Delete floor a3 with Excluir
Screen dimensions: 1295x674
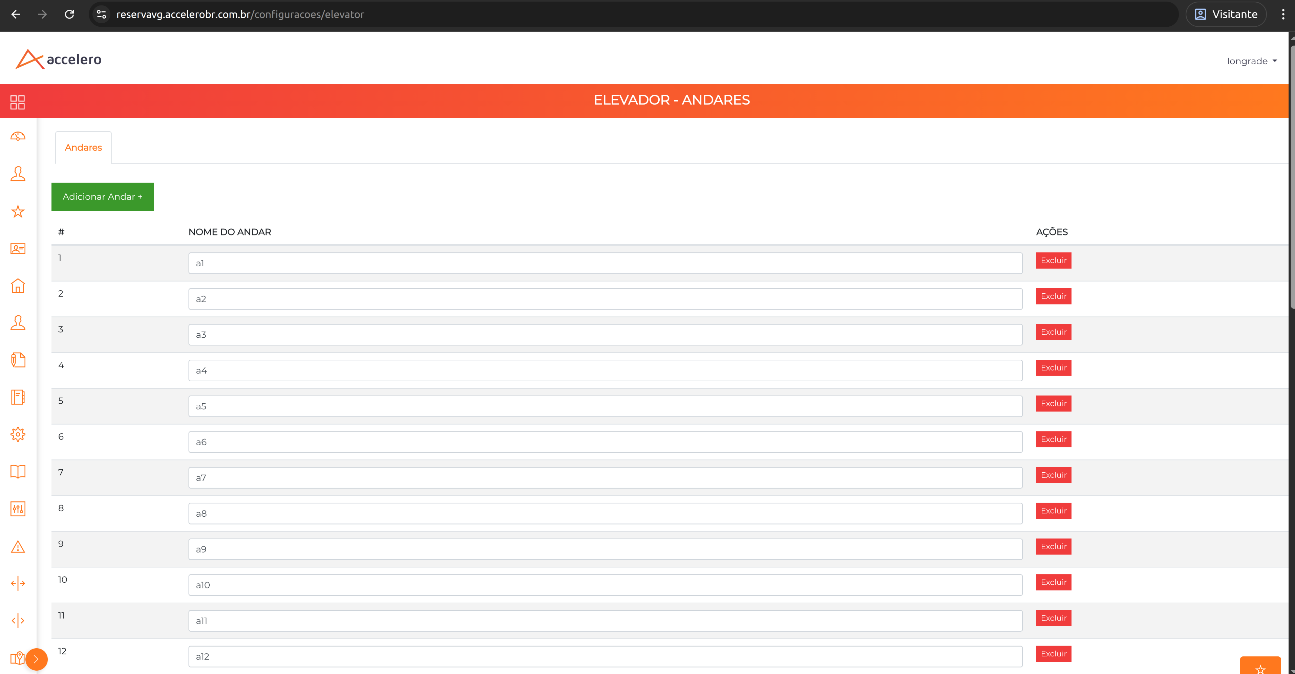1053,332
